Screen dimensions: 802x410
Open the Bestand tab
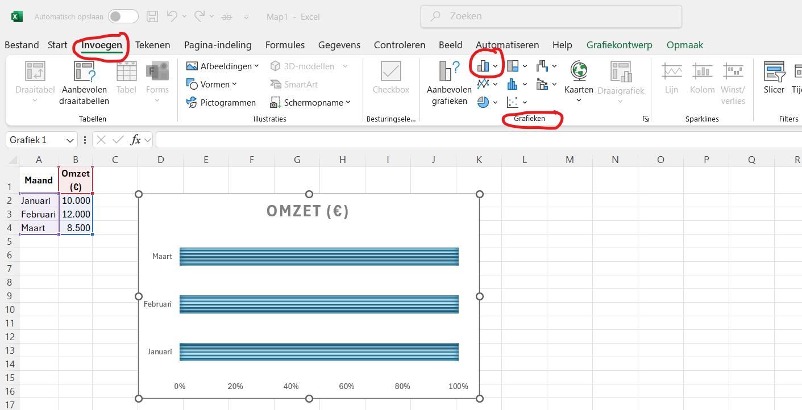coord(22,45)
